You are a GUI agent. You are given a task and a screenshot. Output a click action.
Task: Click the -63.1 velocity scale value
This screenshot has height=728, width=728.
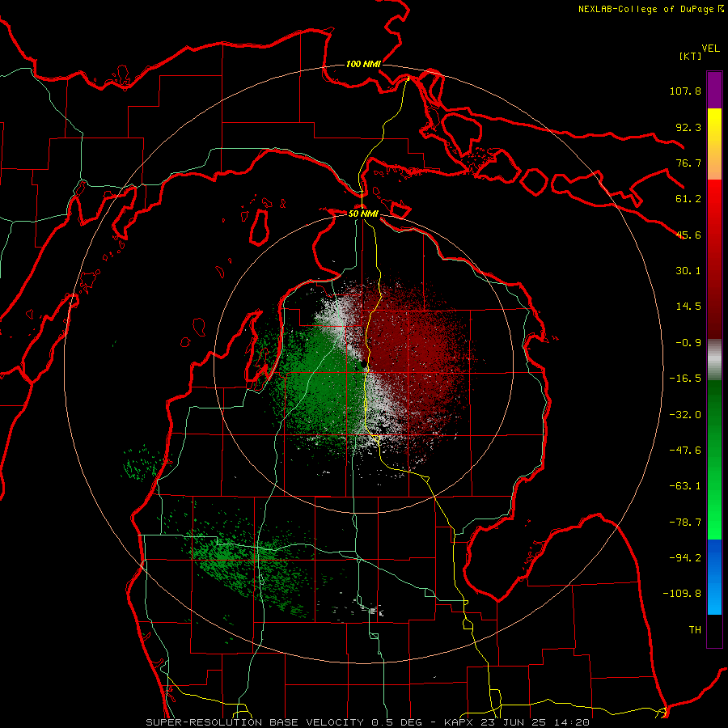[685, 486]
